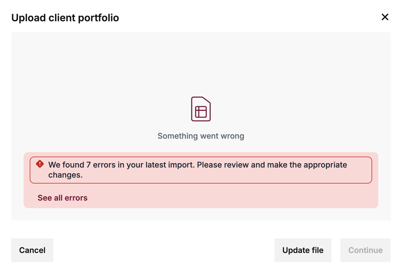This screenshot has height=274, width=403.
Task: Click the Update file button
Action: pos(303,250)
